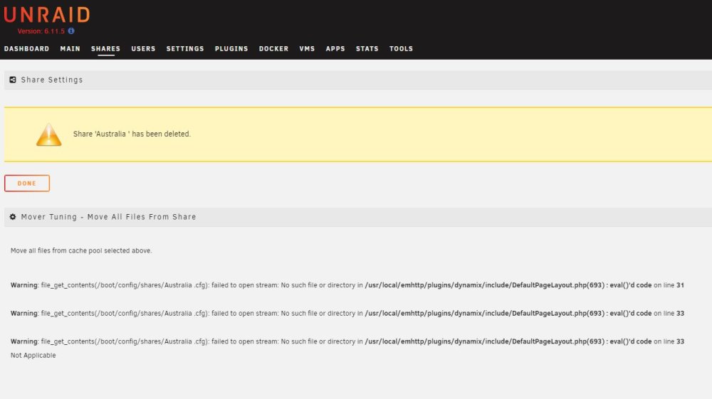Open the Settings menu
The width and height of the screenshot is (712, 399).
(x=185, y=48)
